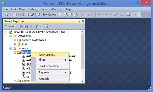The height and width of the screenshot is (92, 153).
Task: Choose Start PowerShell from context menu
Action: 50,66
